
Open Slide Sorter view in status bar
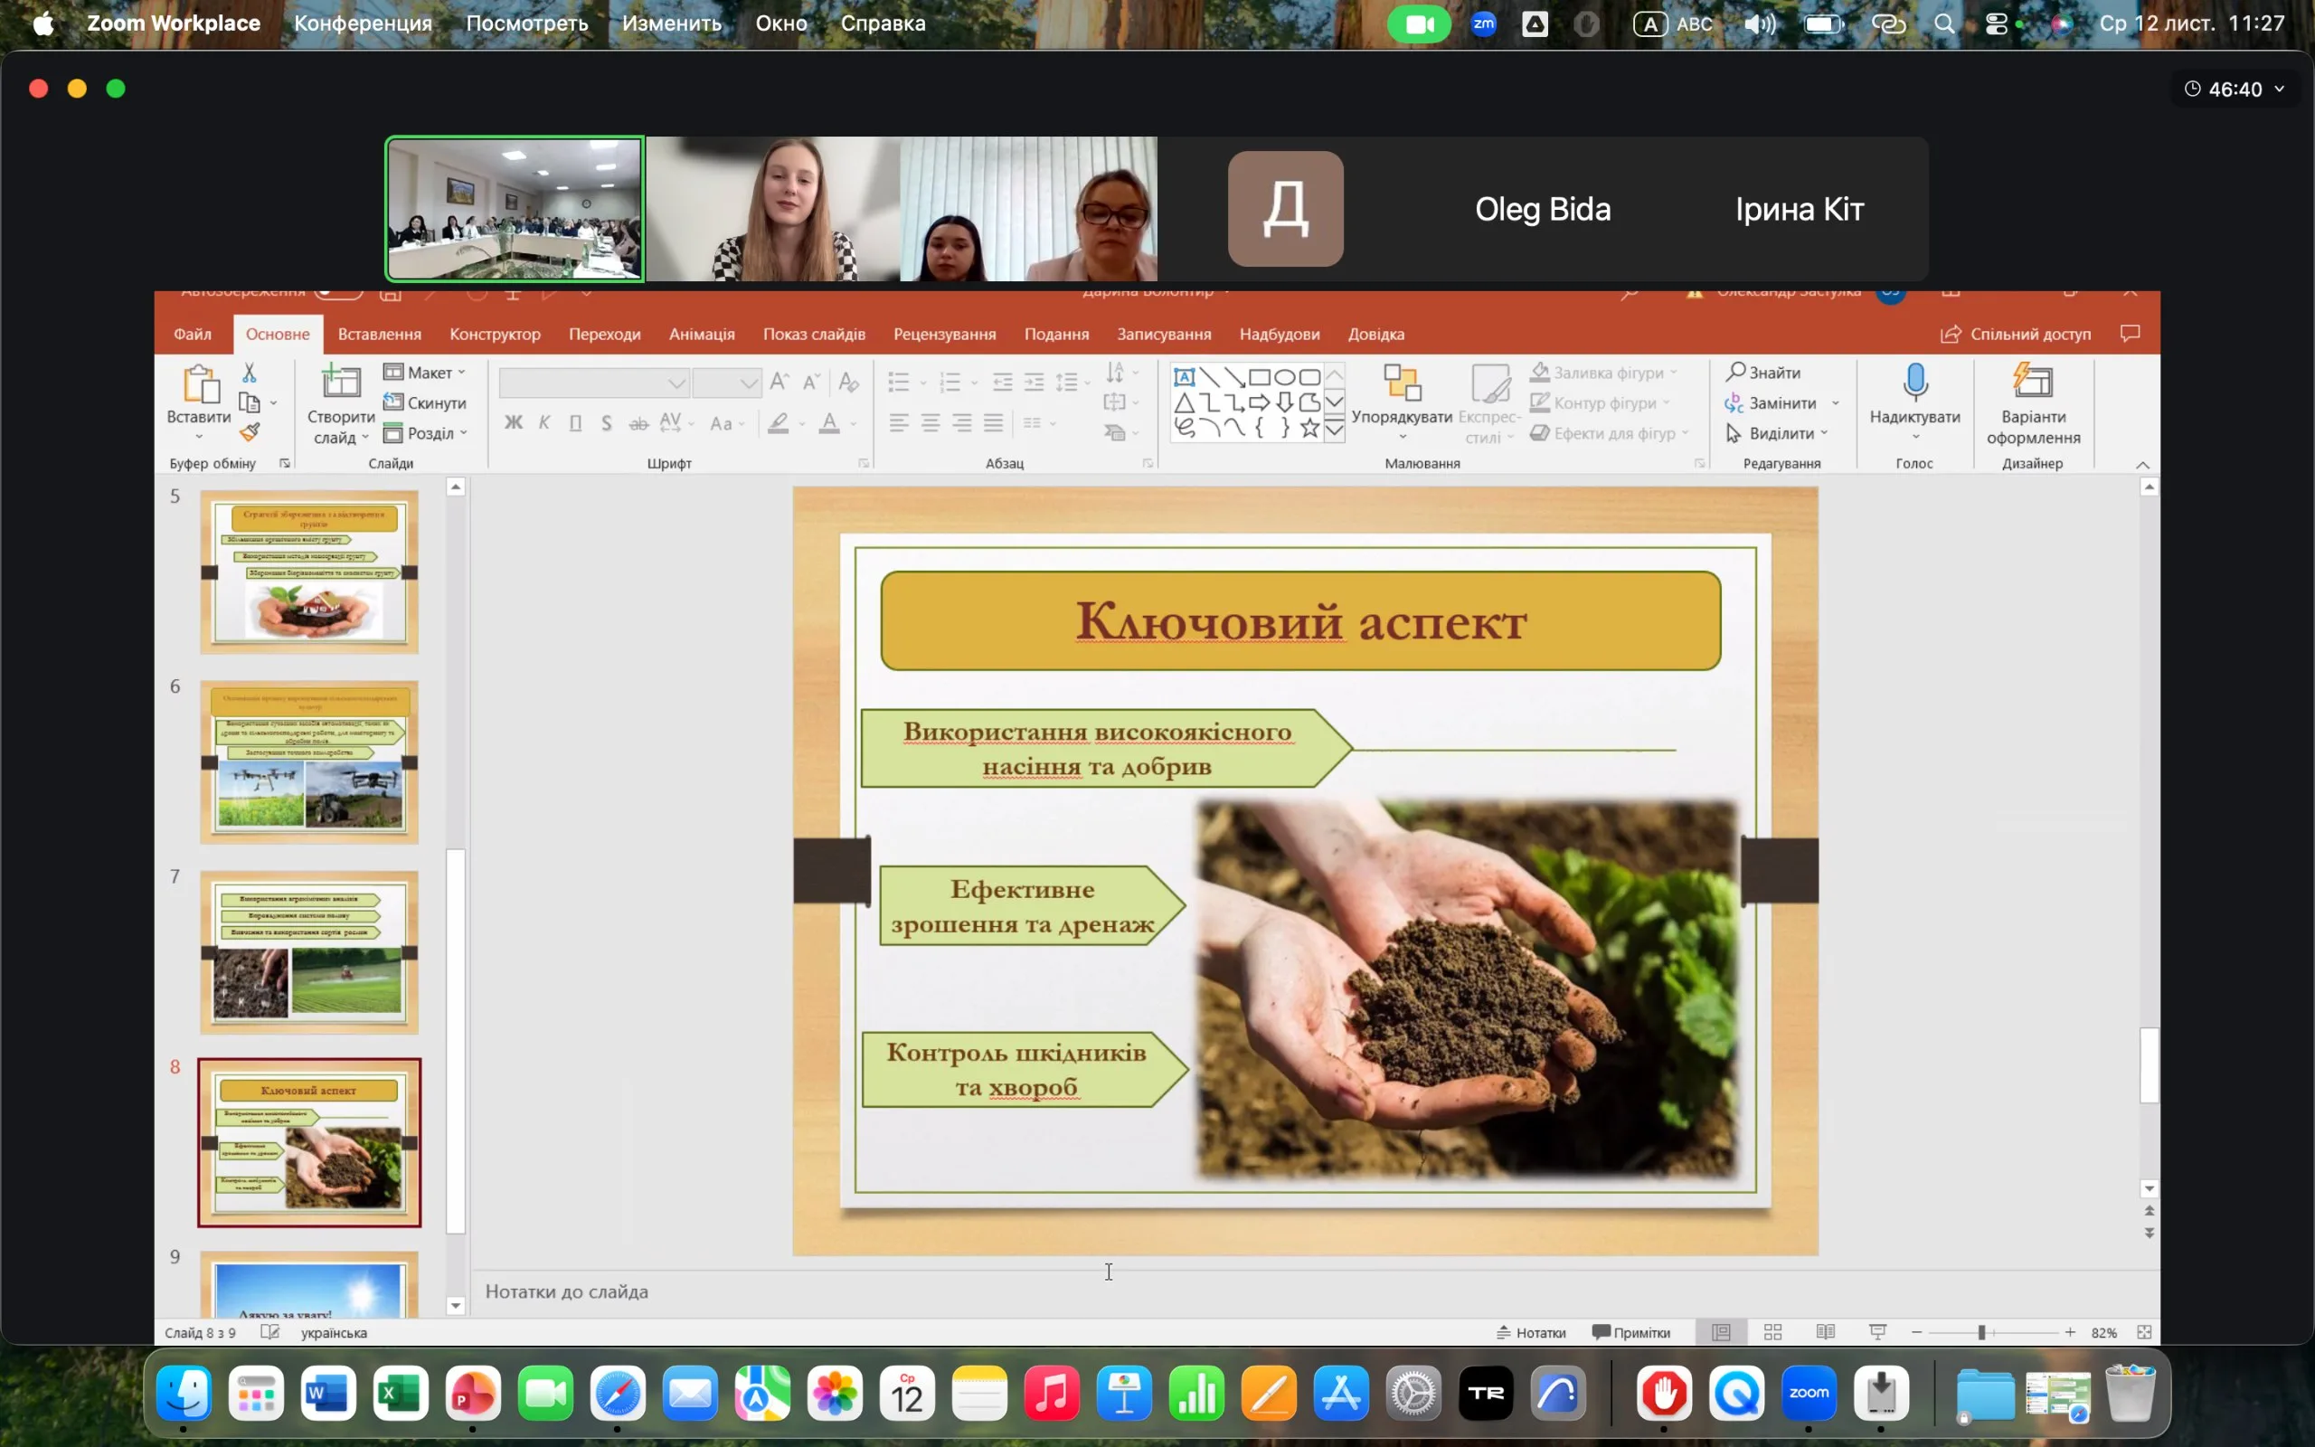(x=1772, y=1332)
